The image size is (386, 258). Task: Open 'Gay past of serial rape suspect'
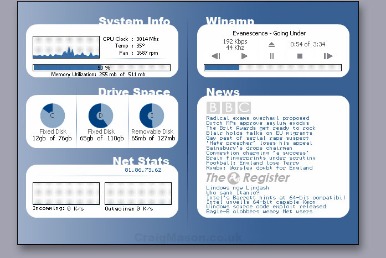tap(258, 138)
